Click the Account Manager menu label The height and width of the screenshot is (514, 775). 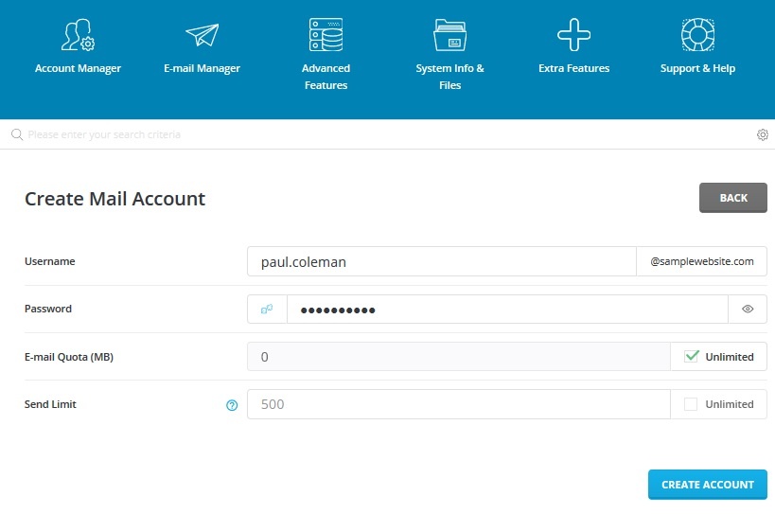[79, 68]
